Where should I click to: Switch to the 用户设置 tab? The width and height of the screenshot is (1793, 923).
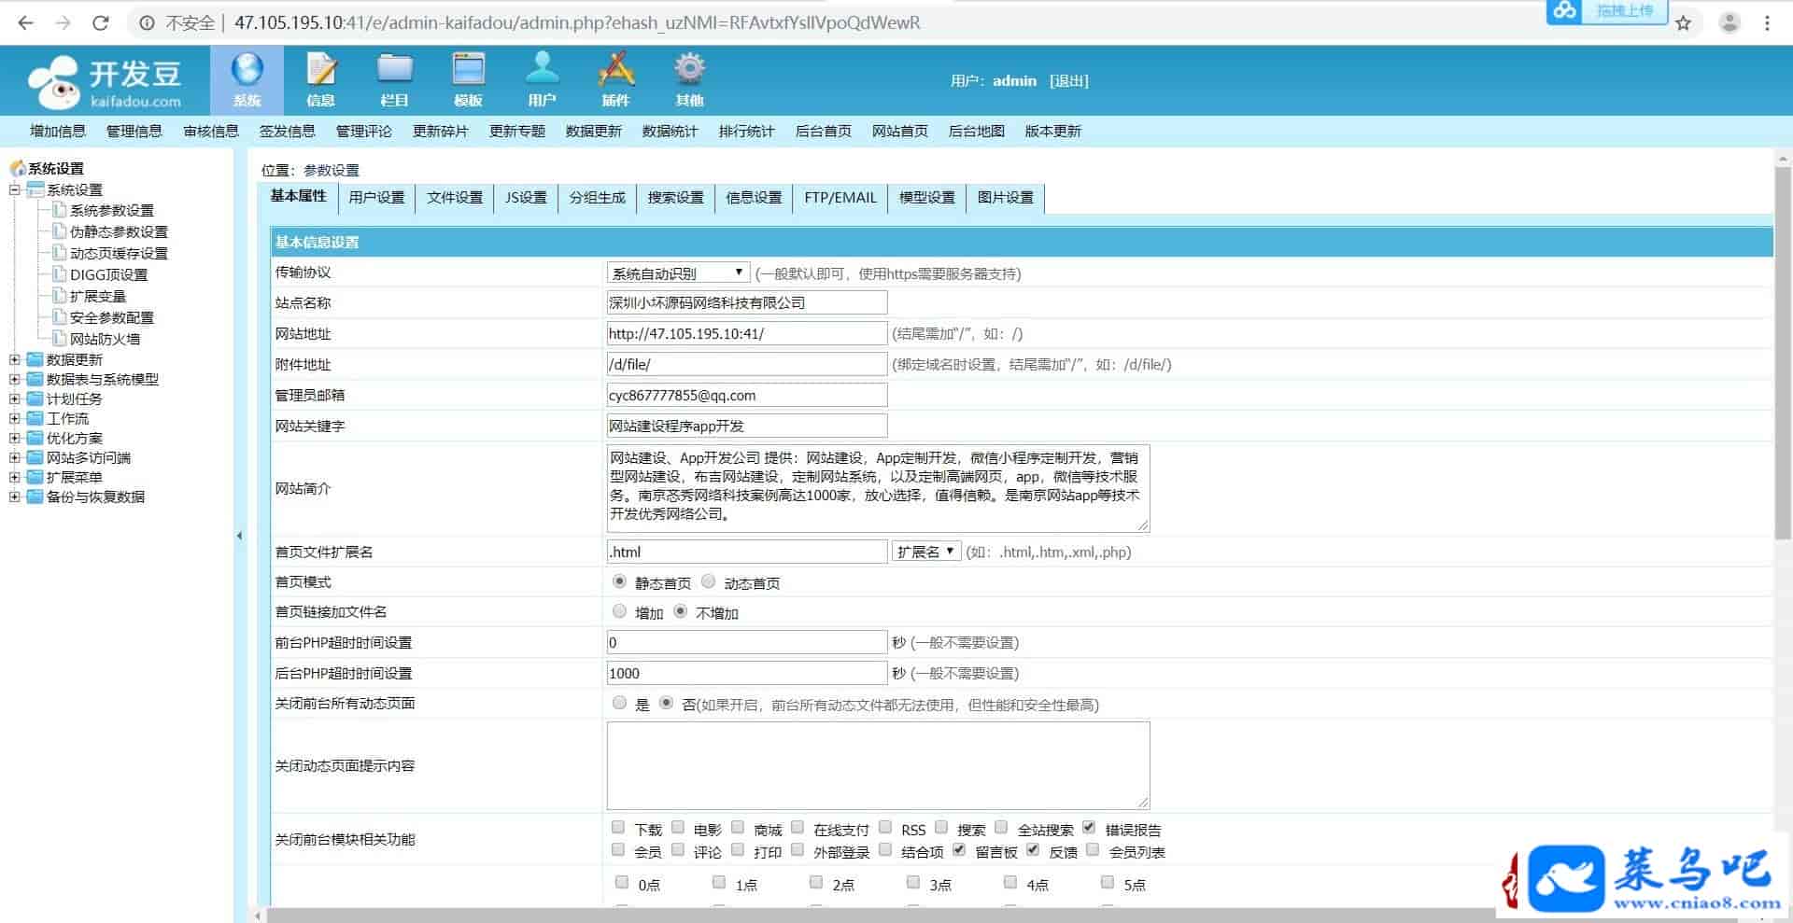(376, 198)
